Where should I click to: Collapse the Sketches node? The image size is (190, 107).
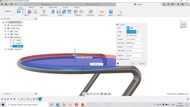(x=5, y=37)
